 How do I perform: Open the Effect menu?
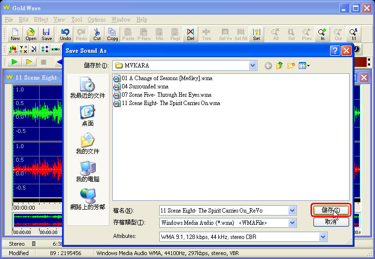(x=41, y=20)
